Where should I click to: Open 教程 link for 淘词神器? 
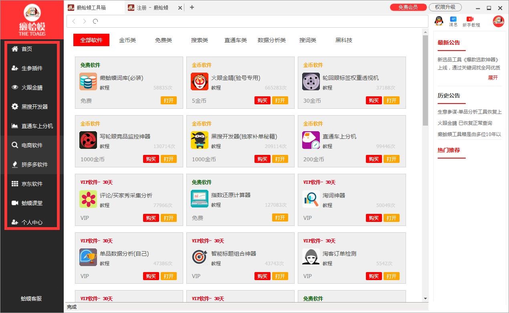pyautogui.click(x=327, y=205)
